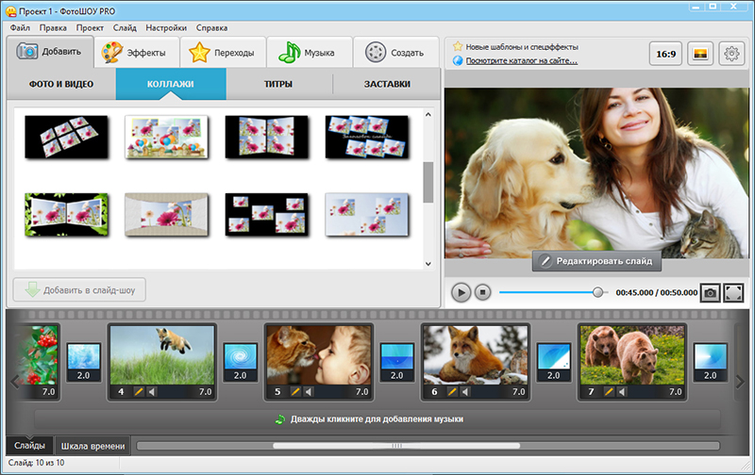Select the folded four-photo collage on black
Viewport: 755px width, 475px height.
click(266, 137)
